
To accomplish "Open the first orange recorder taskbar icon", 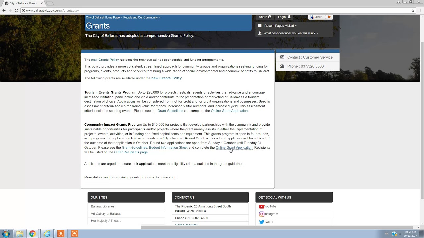I will click(x=61, y=234).
